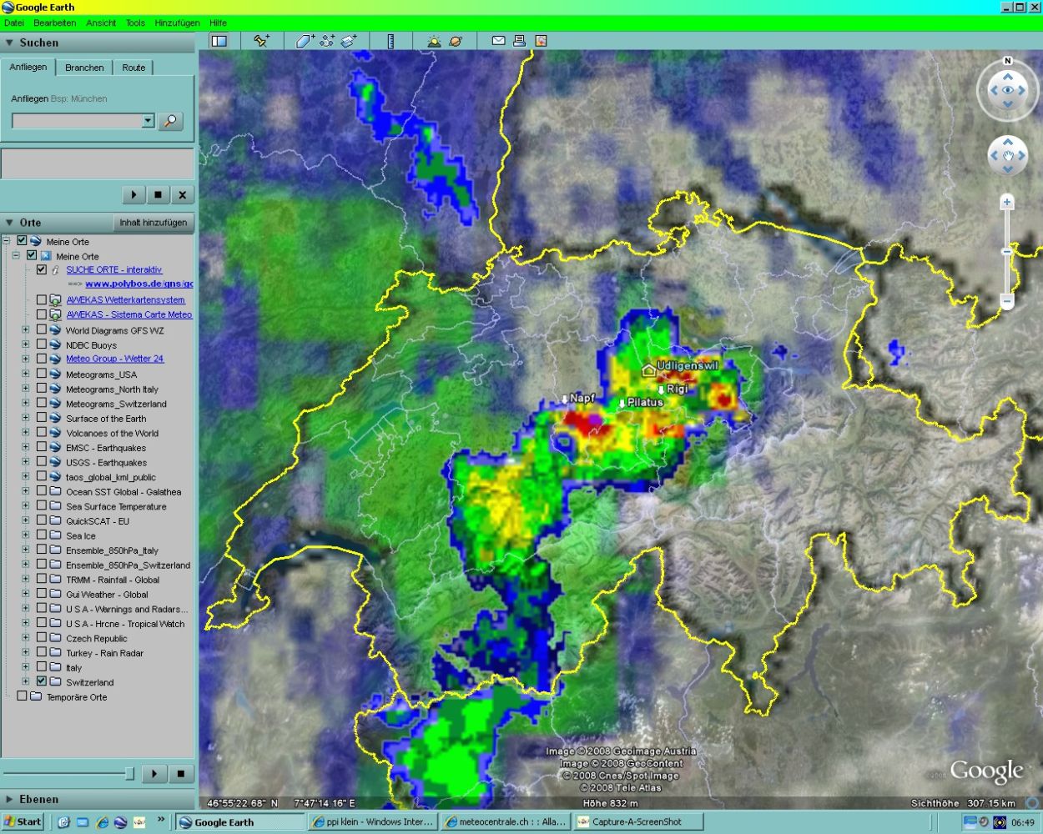This screenshot has height=834, width=1043.
Task: Click the magnifier search button
Action: point(170,121)
